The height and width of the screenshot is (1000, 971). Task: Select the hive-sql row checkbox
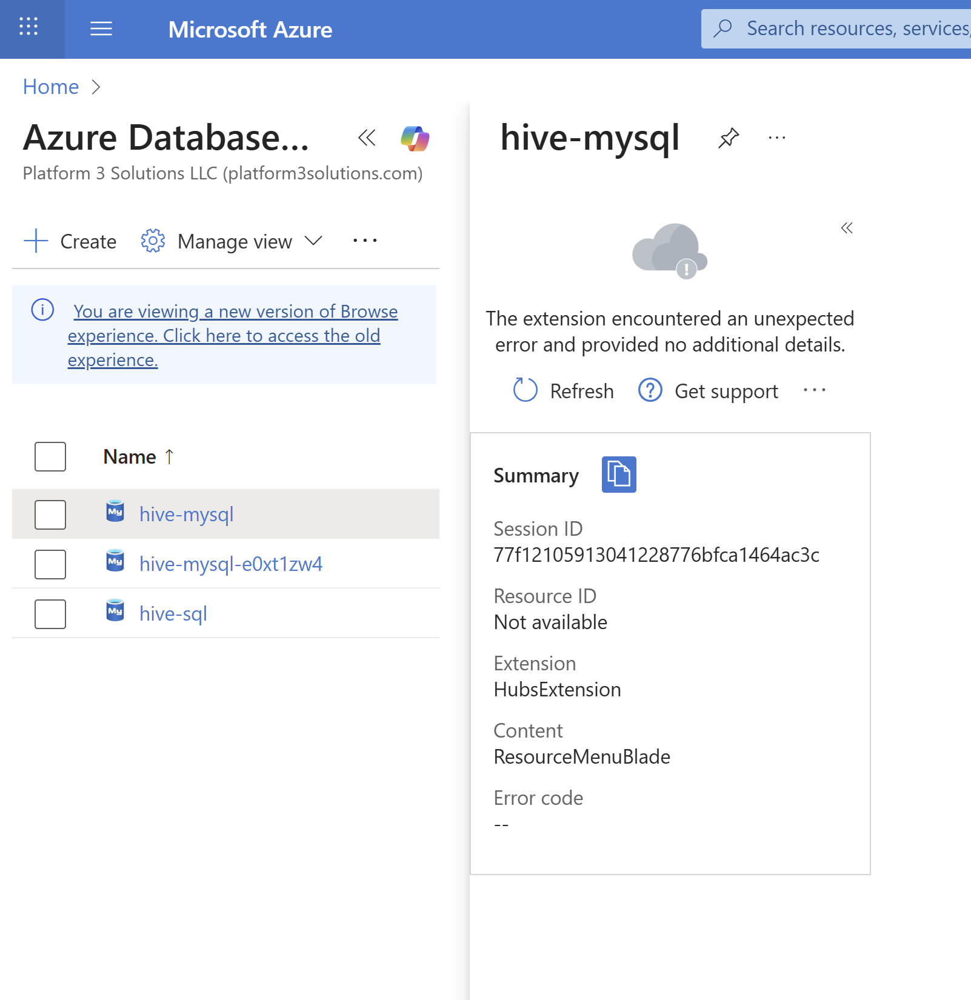(50, 614)
